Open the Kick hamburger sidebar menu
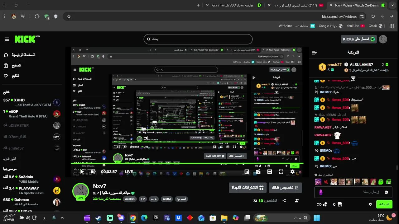This screenshot has height=224, width=399. (7, 39)
